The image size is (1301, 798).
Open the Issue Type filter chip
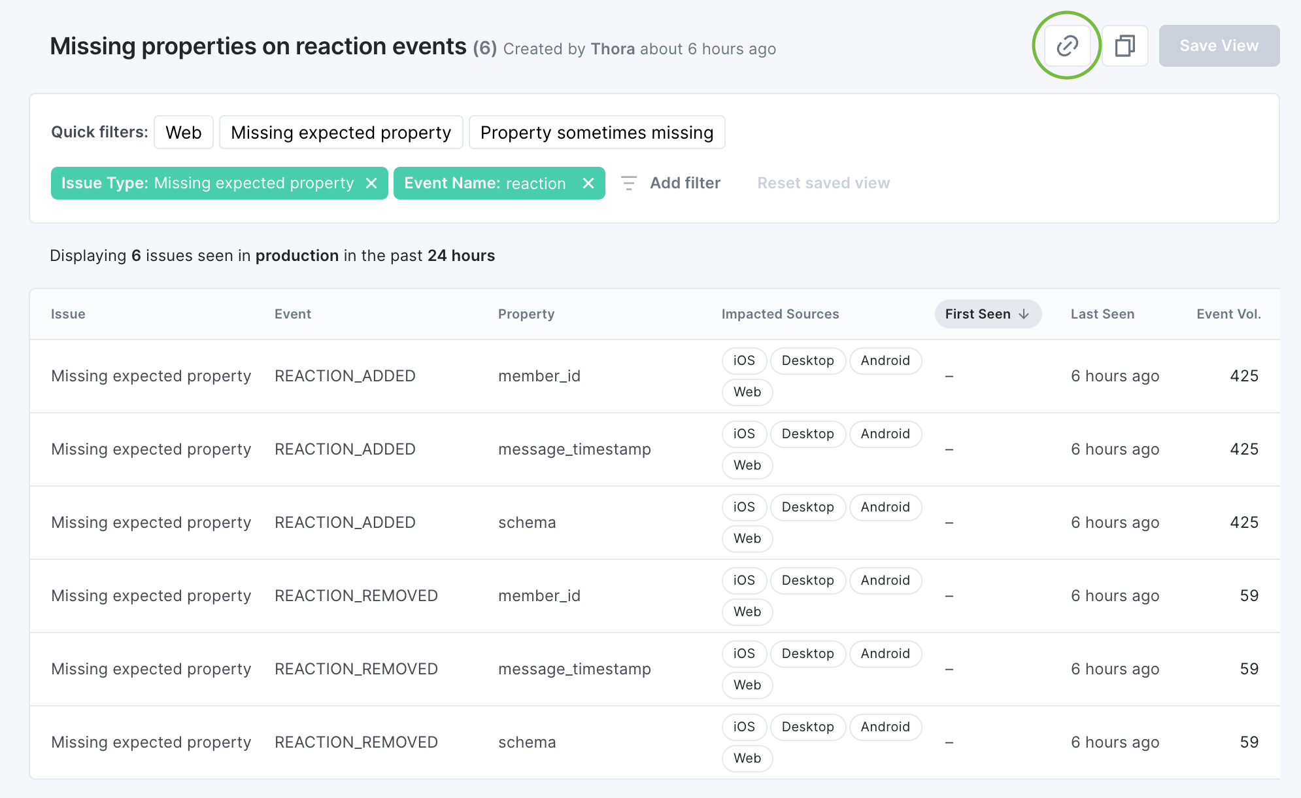click(207, 183)
